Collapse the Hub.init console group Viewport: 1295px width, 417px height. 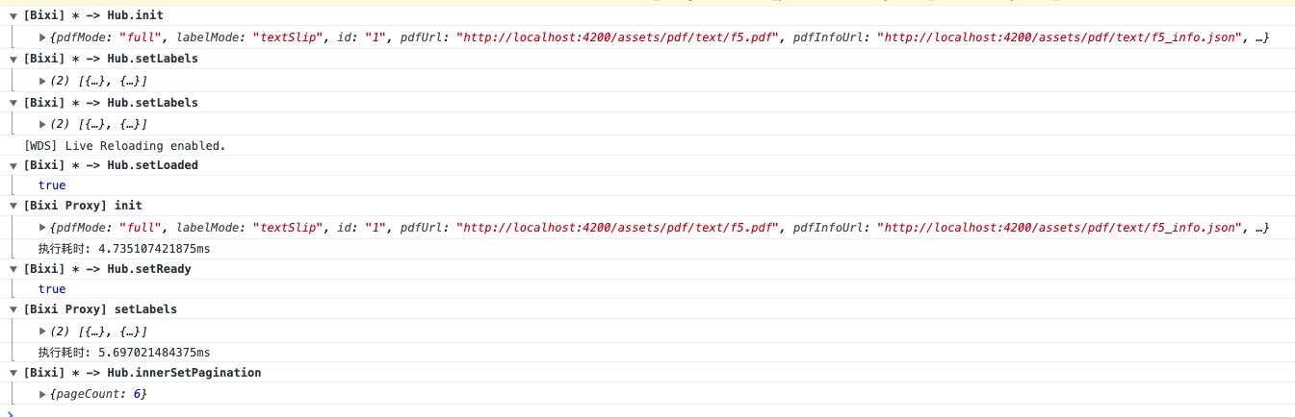pos(13,16)
